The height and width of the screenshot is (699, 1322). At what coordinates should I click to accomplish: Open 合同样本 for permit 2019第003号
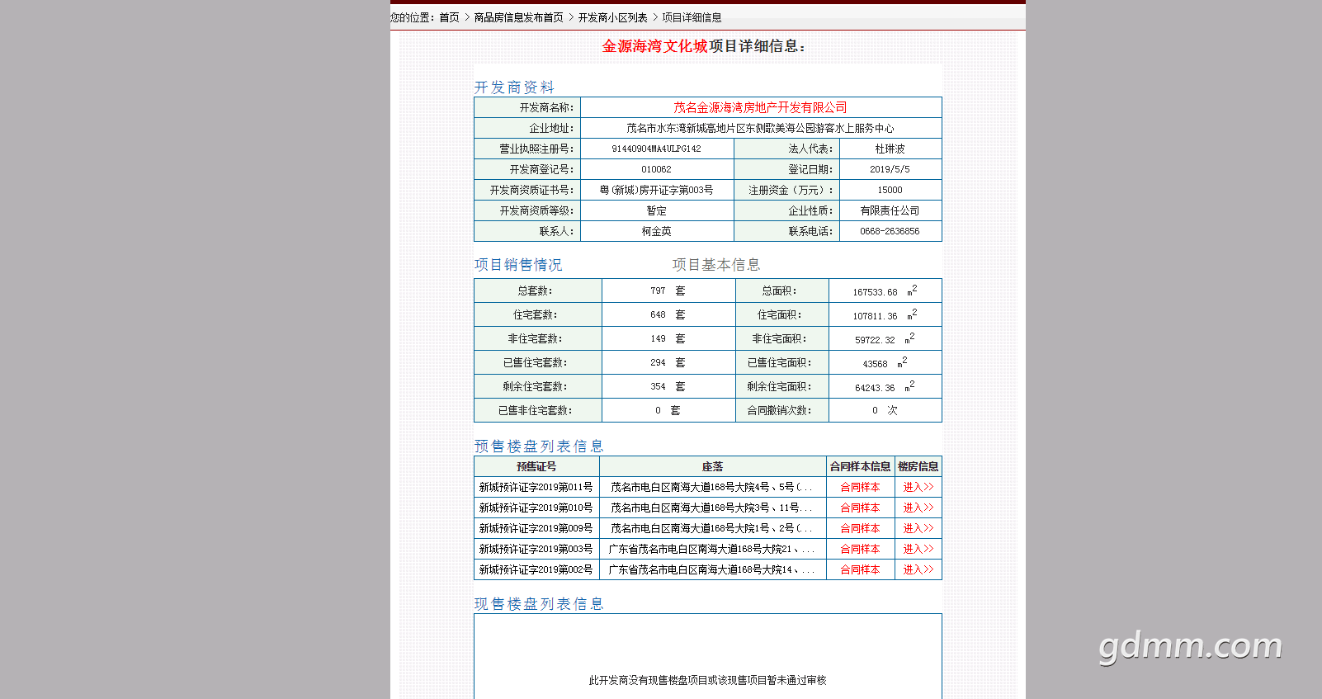(x=860, y=549)
